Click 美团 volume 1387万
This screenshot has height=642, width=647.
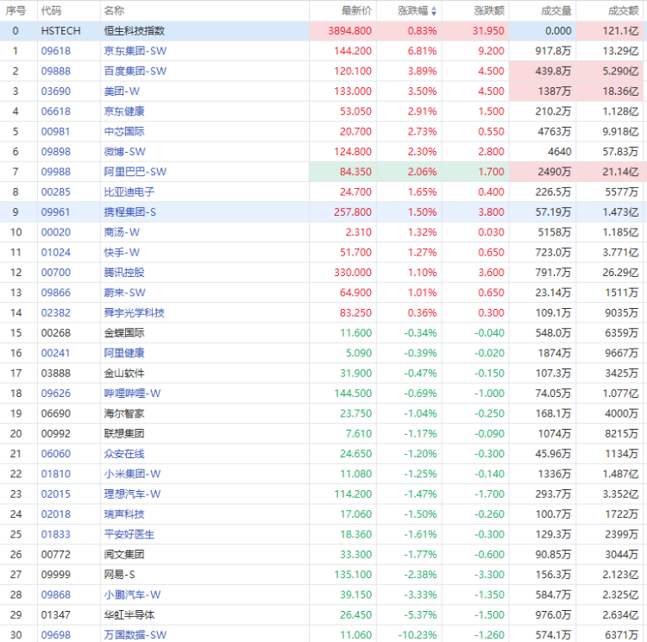coord(555,91)
